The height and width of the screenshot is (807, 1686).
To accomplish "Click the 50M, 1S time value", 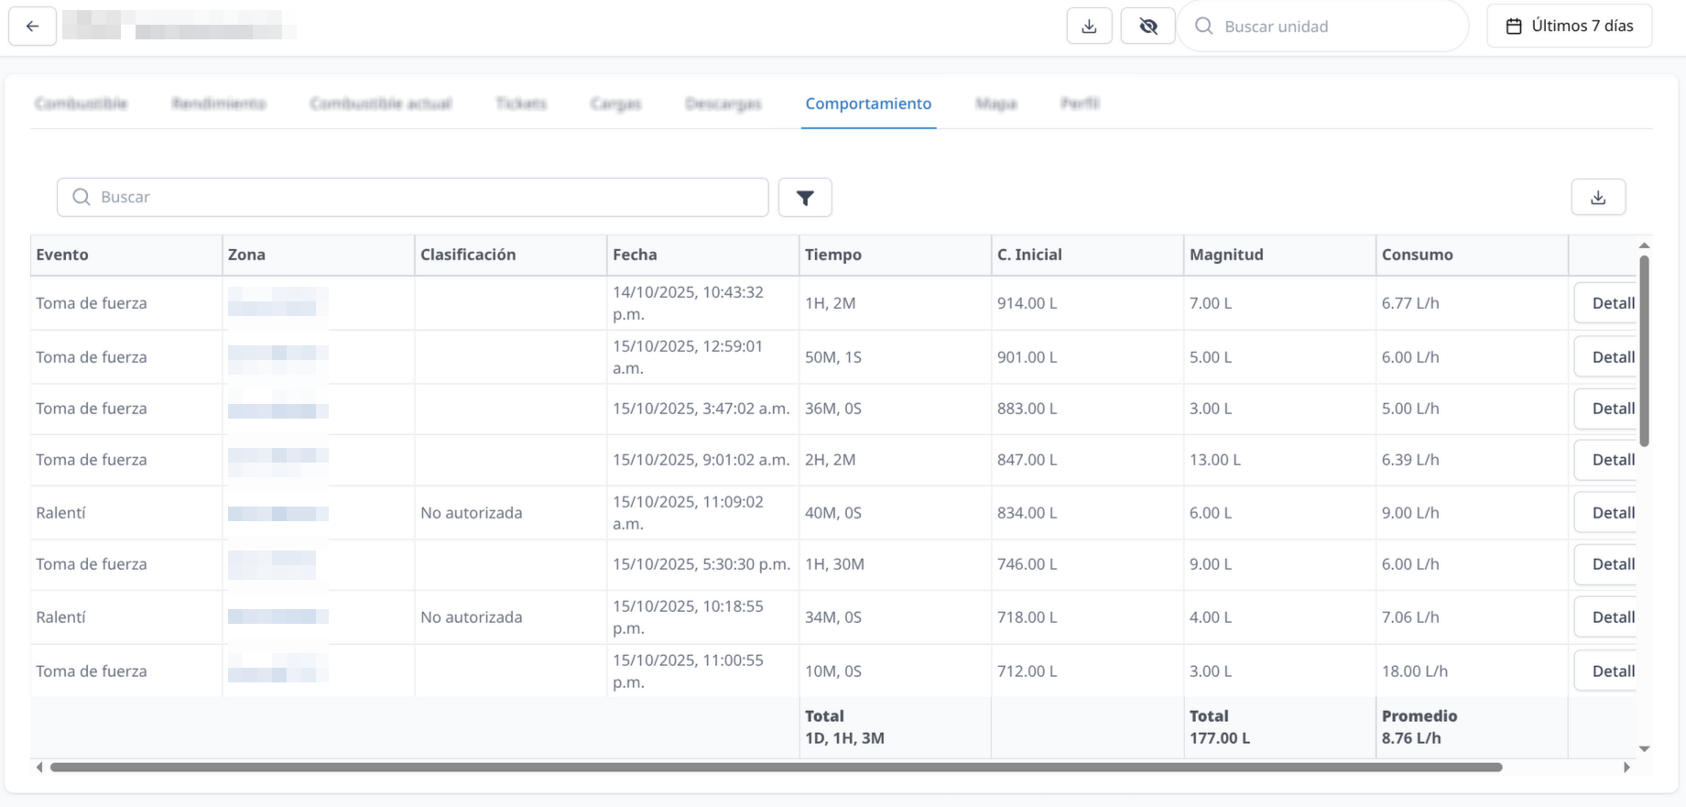I will click(833, 357).
